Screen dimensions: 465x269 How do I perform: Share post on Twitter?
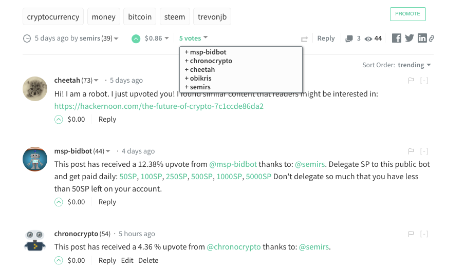(x=409, y=38)
